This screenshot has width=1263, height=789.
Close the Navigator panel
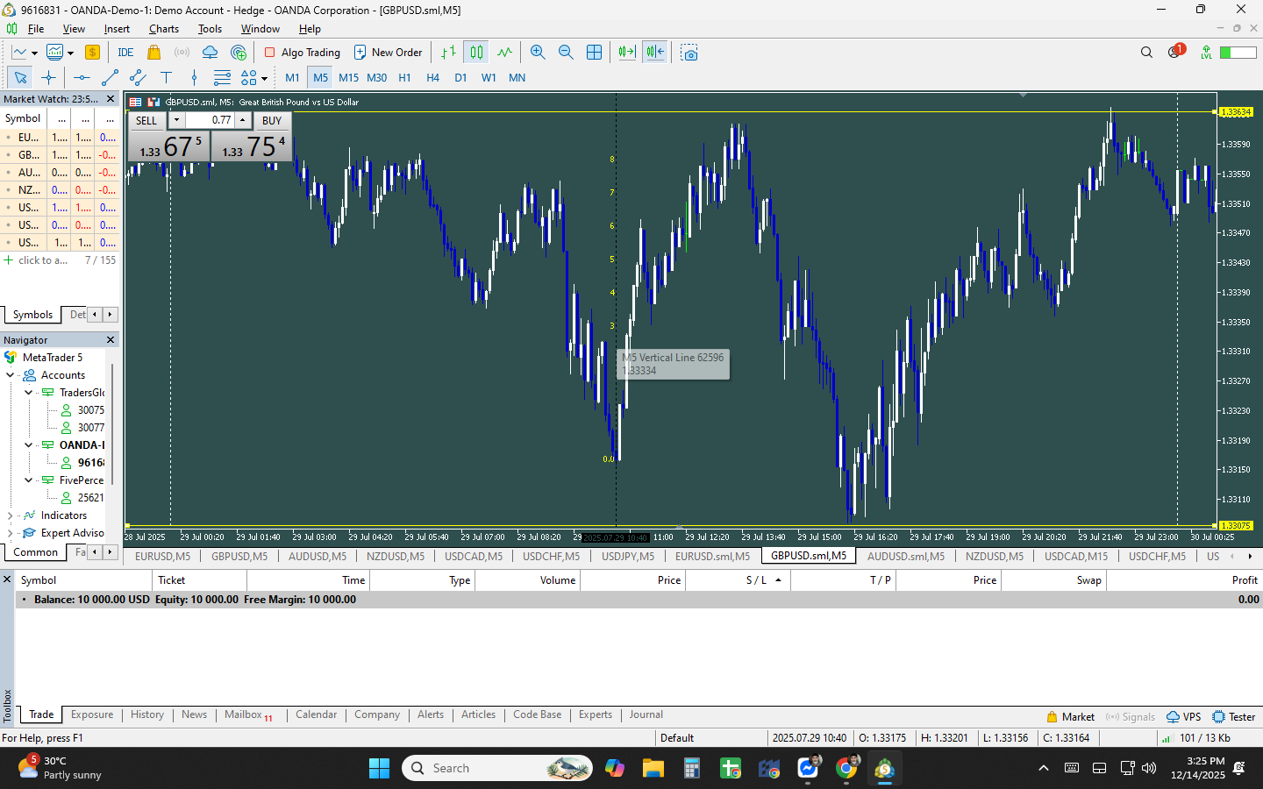[111, 339]
